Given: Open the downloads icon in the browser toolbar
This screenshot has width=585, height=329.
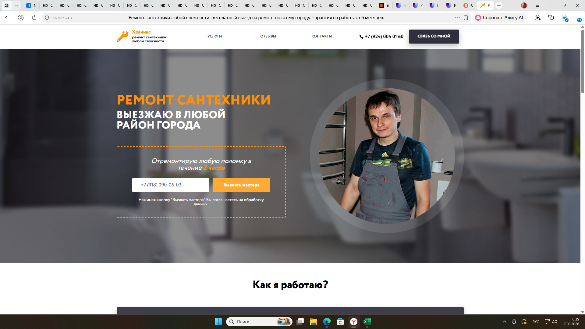Looking at the screenshot, I should pos(578,18).
